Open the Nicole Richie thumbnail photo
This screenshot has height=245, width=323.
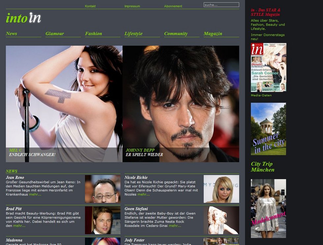[x=221, y=189]
